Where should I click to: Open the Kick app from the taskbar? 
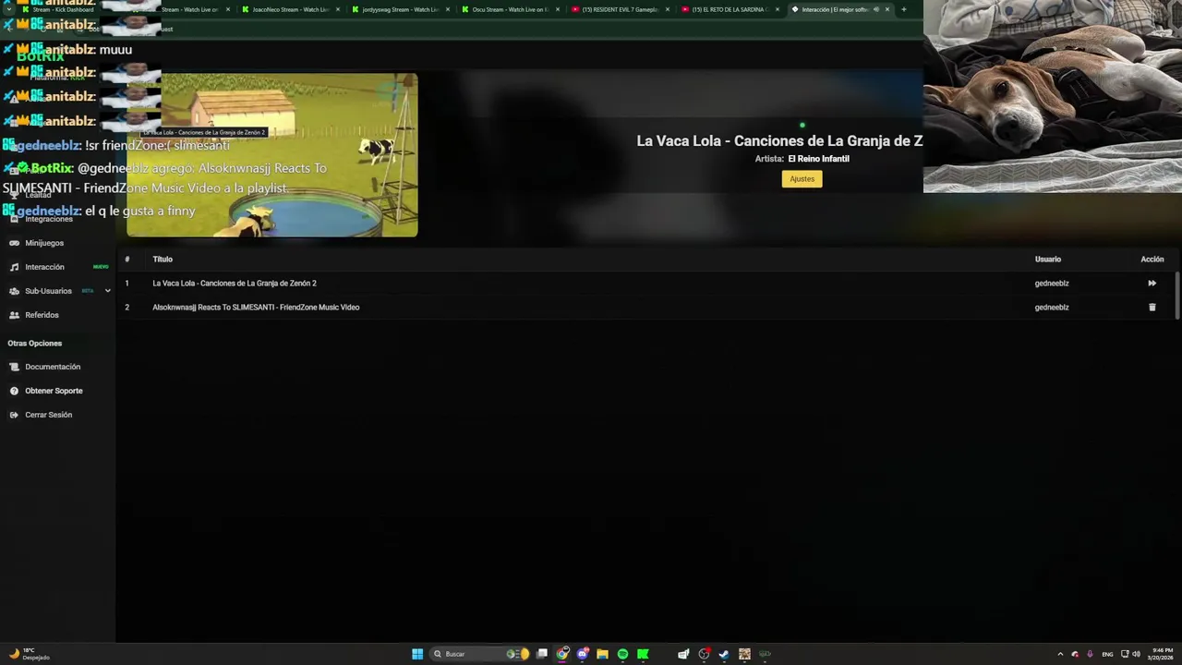(x=643, y=654)
